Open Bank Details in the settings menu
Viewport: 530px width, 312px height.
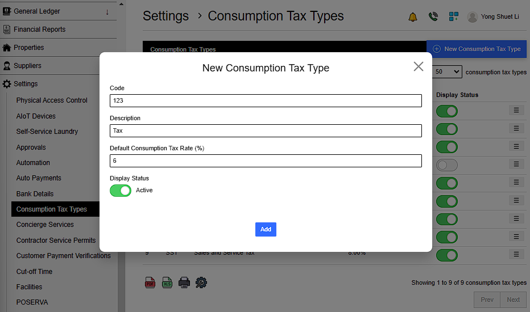click(x=35, y=194)
